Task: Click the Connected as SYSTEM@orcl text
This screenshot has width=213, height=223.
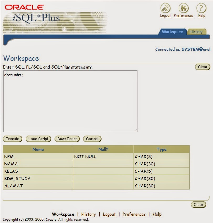Action: (183, 49)
